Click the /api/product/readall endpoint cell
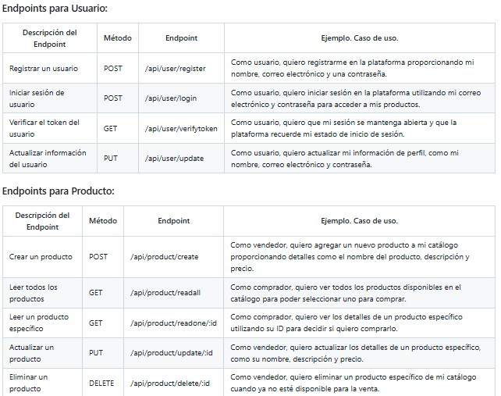501x396 pixels. (164, 293)
